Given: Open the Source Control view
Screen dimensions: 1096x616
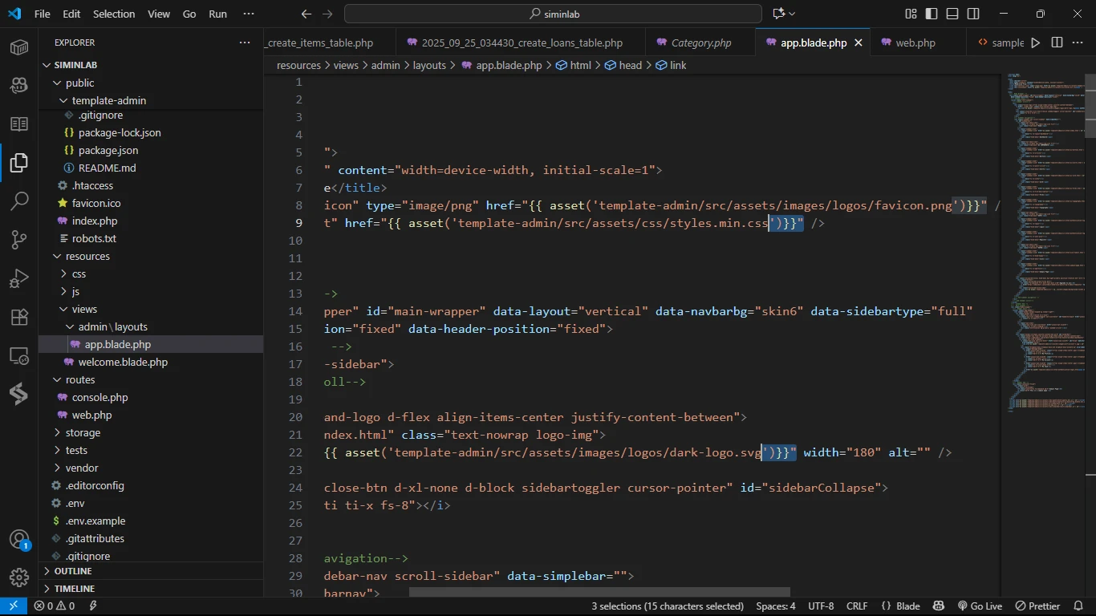Looking at the screenshot, I should pyautogui.click(x=19, y=240).
